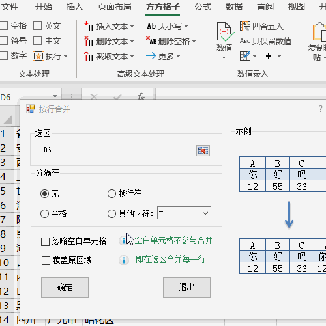326x326 pixels.
Task: Switch to the 公式 tab
Action: tap(203, 7)
